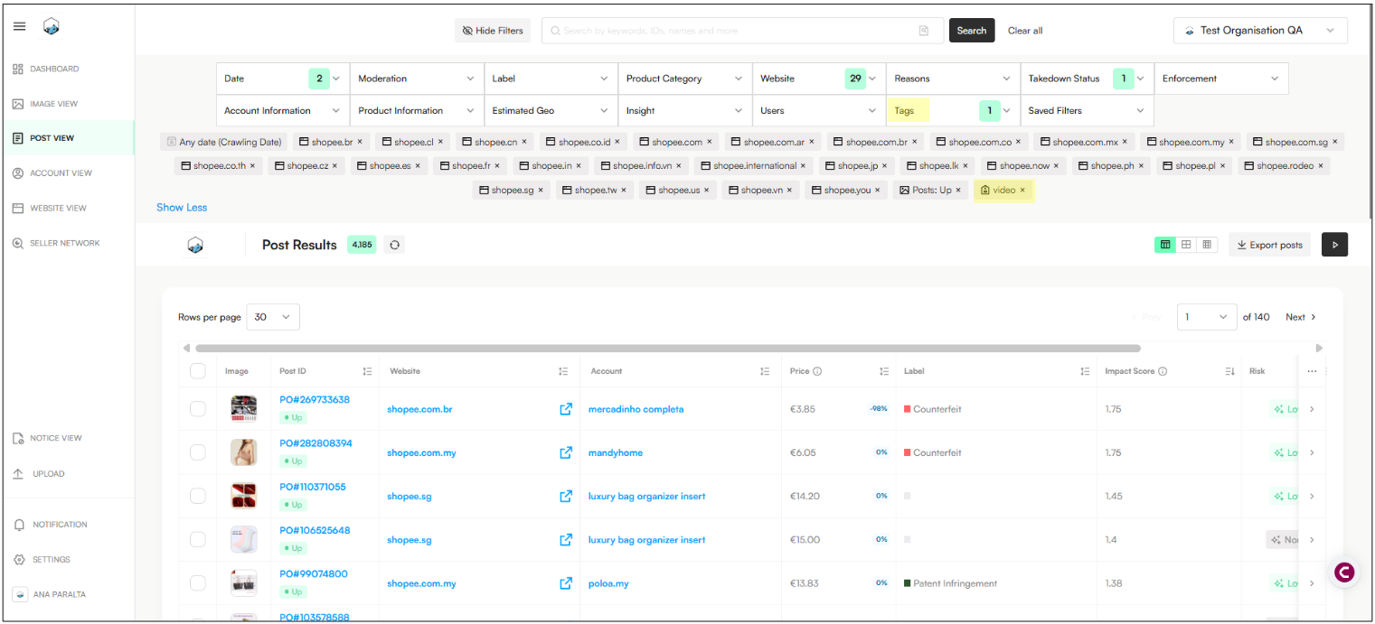Image resolution: width=1375 pixels, height=624 pixels.
Task: Click the Search button
Action: 972,31
